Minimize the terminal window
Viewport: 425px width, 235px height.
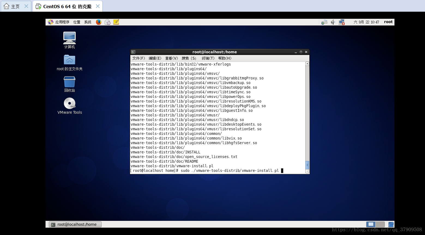tap(296, 52)
